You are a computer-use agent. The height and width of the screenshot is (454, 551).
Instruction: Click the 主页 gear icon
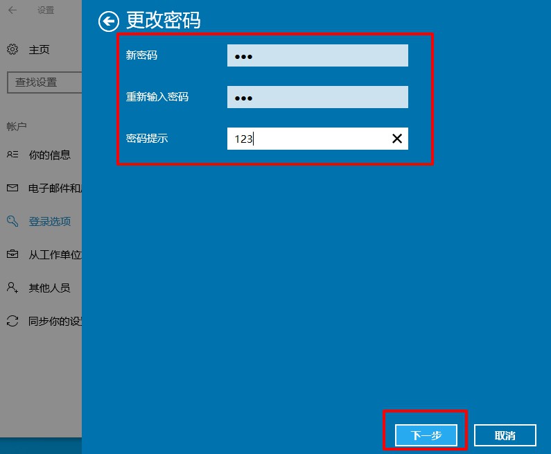[x=12, y=50]
